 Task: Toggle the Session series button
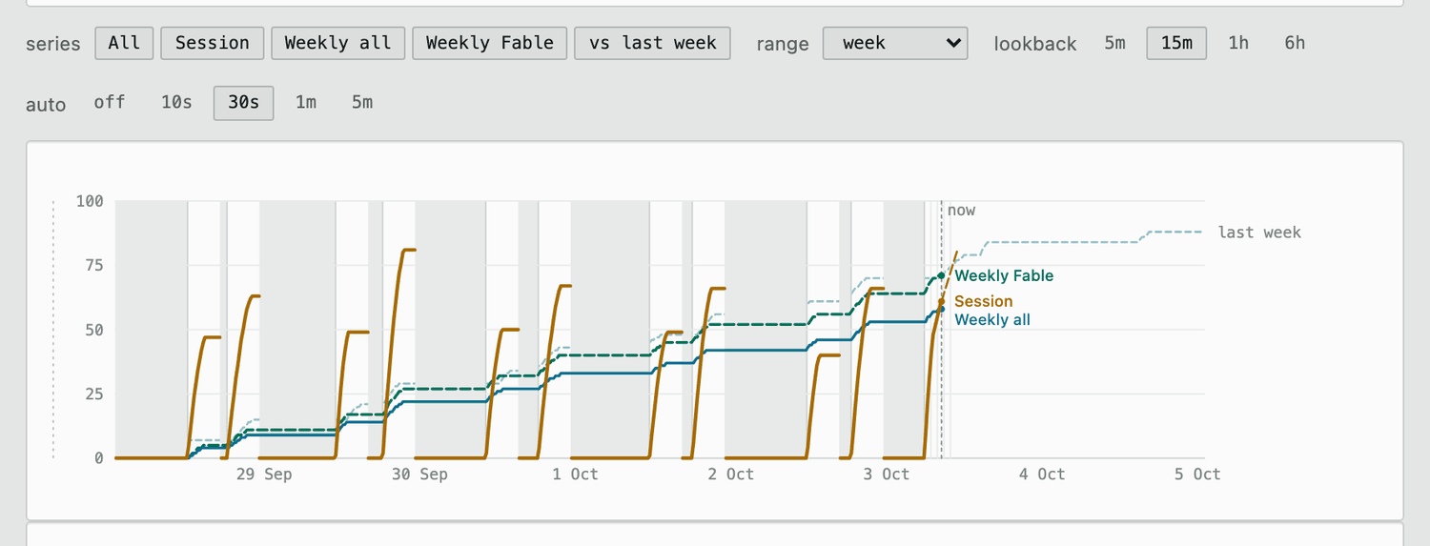[x=213, y=43]
